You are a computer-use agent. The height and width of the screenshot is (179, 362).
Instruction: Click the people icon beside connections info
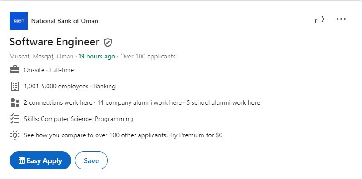(15, 102)
